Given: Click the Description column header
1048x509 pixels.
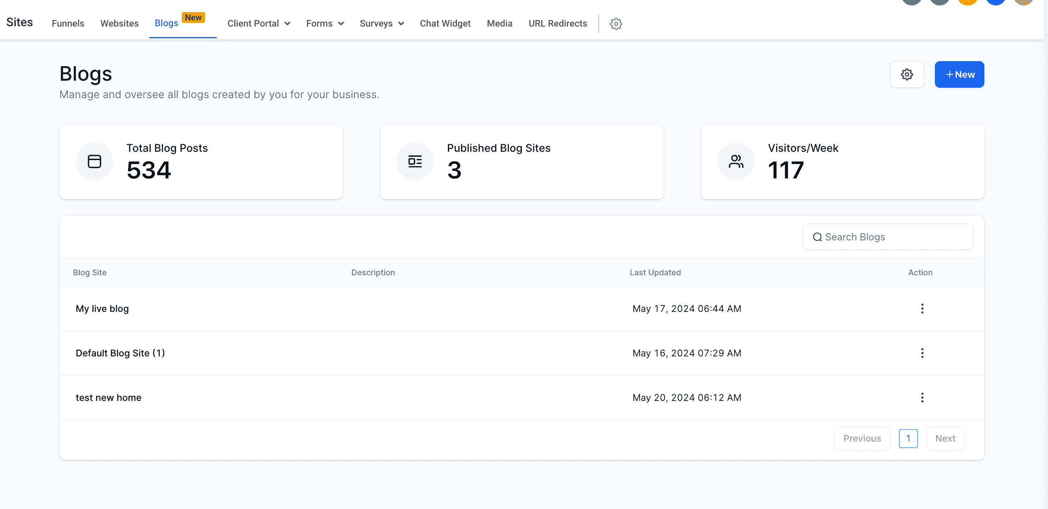Looking at the screenshot, I should pyautogui.click(x=373, y=272).
